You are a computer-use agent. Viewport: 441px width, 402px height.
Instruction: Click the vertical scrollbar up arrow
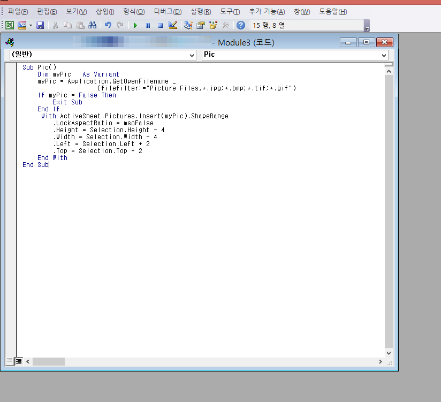tap(389, 71)
